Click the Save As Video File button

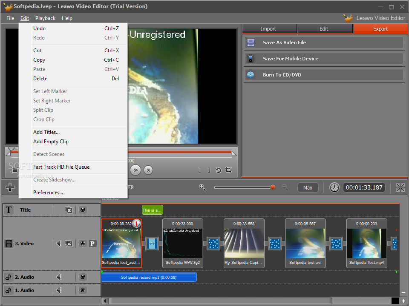click(324, 42)
